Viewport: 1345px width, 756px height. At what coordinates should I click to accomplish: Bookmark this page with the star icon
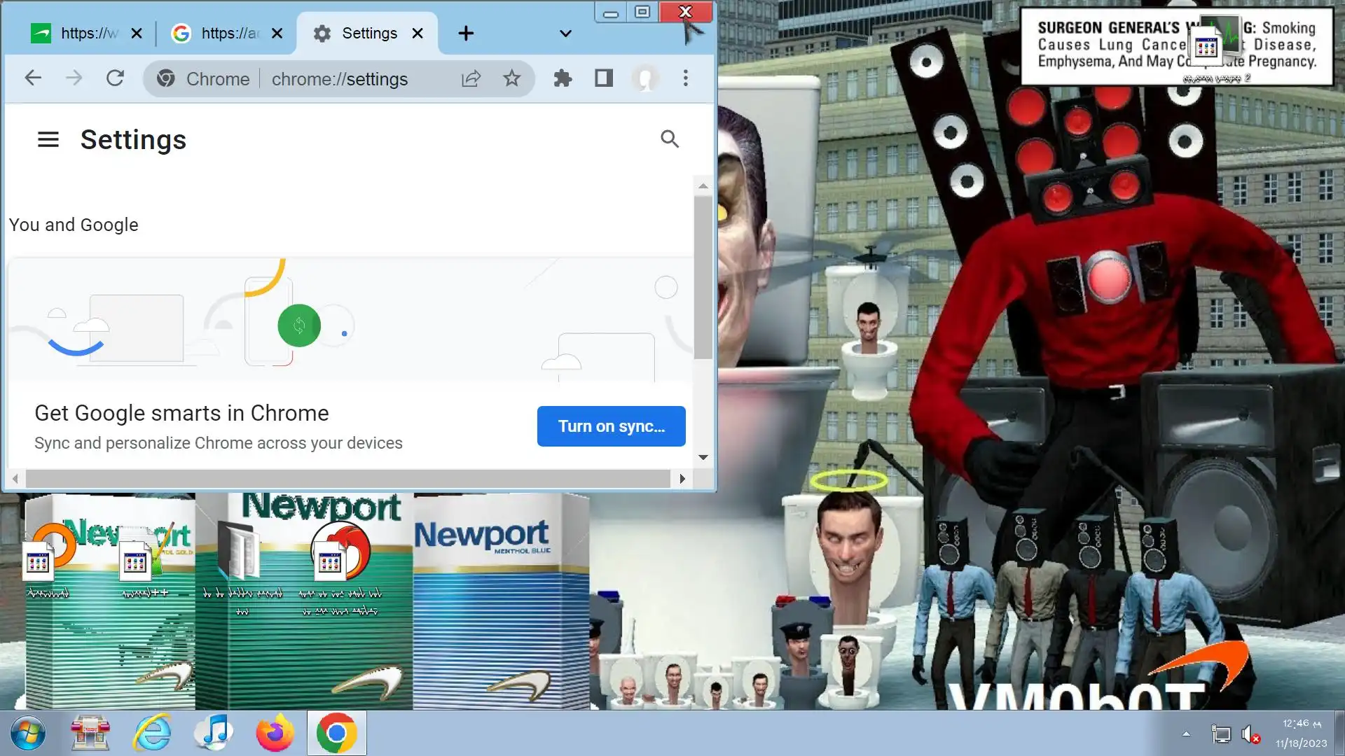(512, 78)
